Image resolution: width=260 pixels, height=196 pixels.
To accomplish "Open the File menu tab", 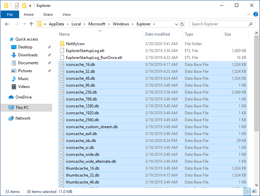I will [x=10, y=14].
